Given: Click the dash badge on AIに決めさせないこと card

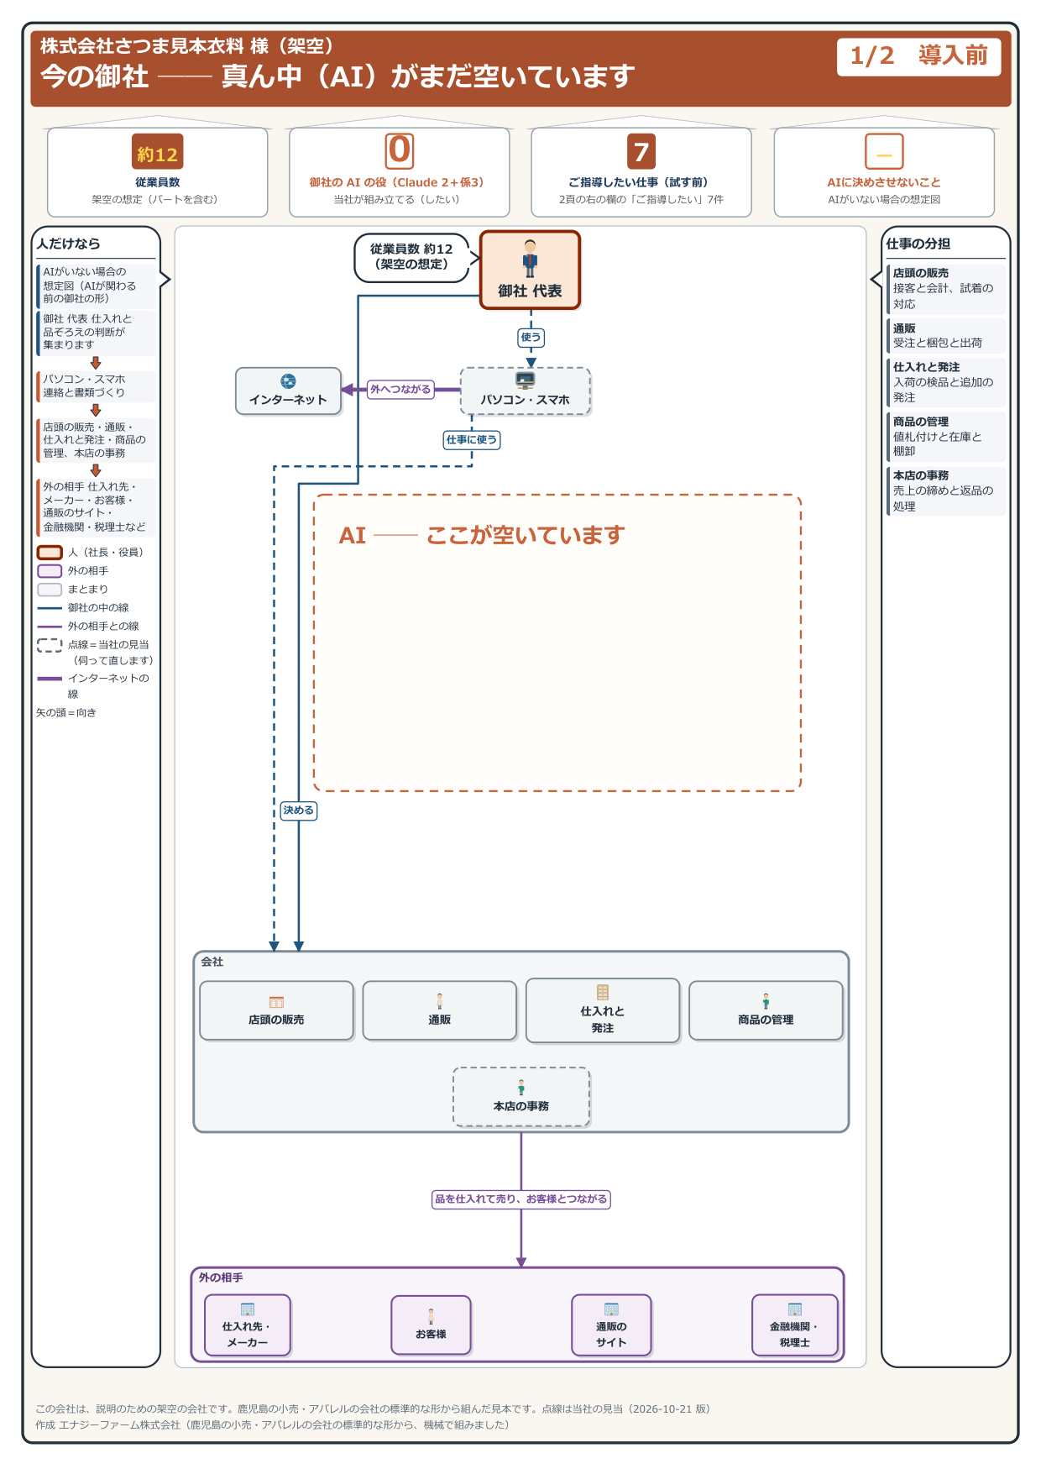Looking at the screenshot, I should click(x=884, y=152).
